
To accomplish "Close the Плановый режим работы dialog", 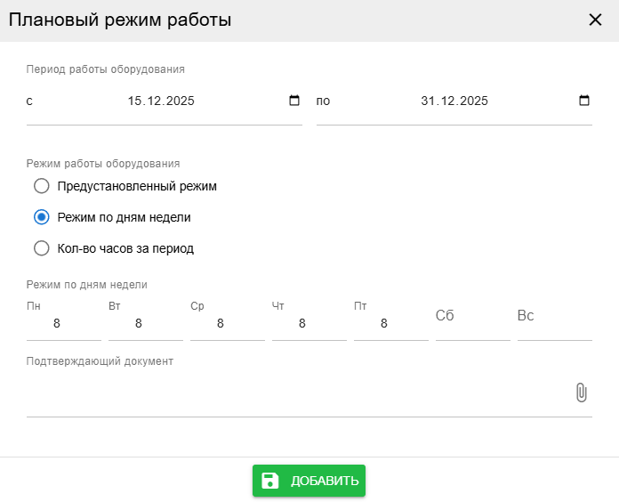I will click(x=595, y=20).
